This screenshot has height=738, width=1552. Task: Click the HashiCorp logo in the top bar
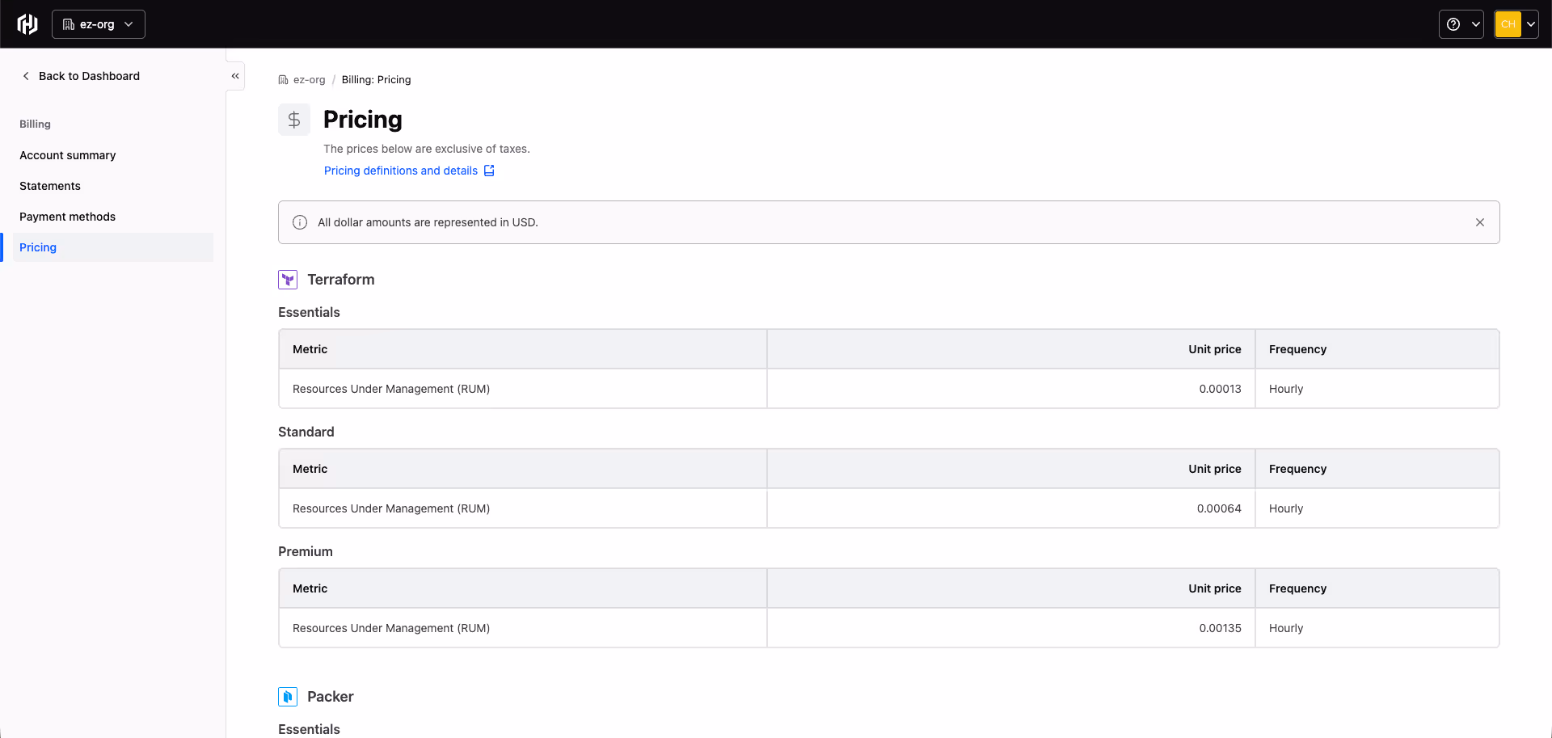(x=26, y=23)
